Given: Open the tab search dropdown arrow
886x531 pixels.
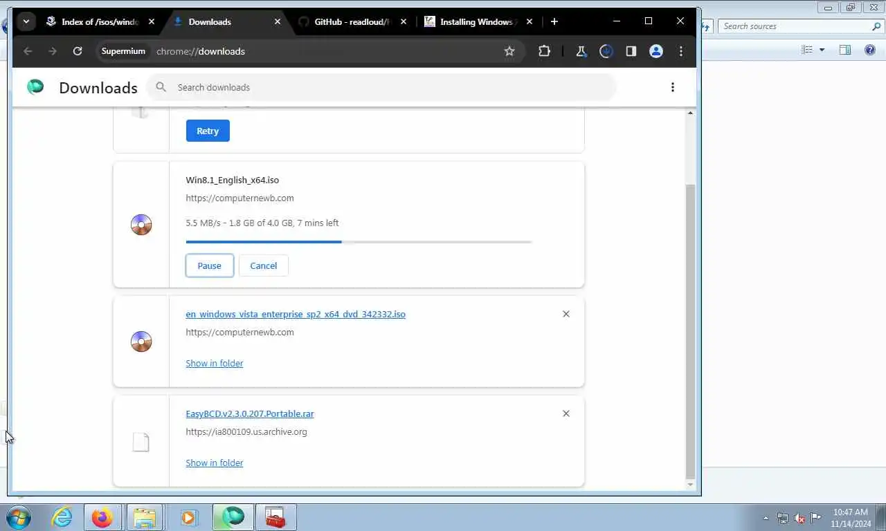Looking at the screenshot, I should 26,21.
